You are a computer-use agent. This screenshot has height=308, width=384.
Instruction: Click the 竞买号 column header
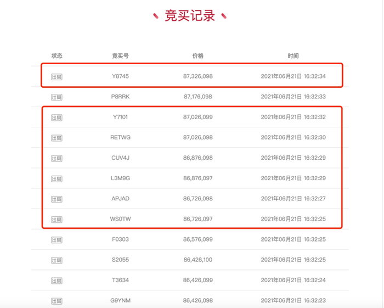(120, 56)
